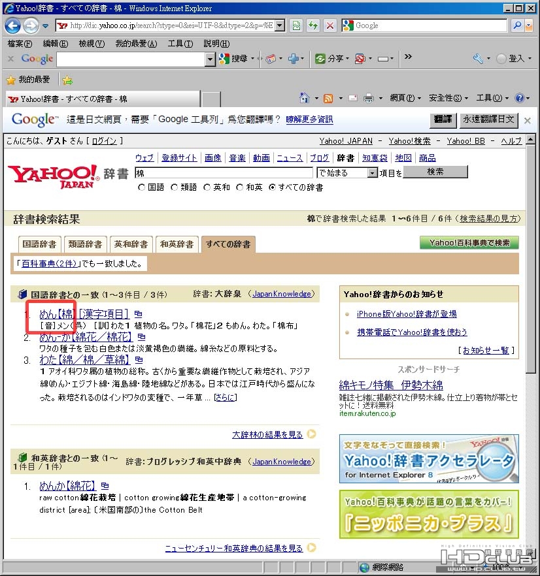Select the 英和 radio button
The height and width of the screenshot is (576, 540).
[x=207, y=187]
